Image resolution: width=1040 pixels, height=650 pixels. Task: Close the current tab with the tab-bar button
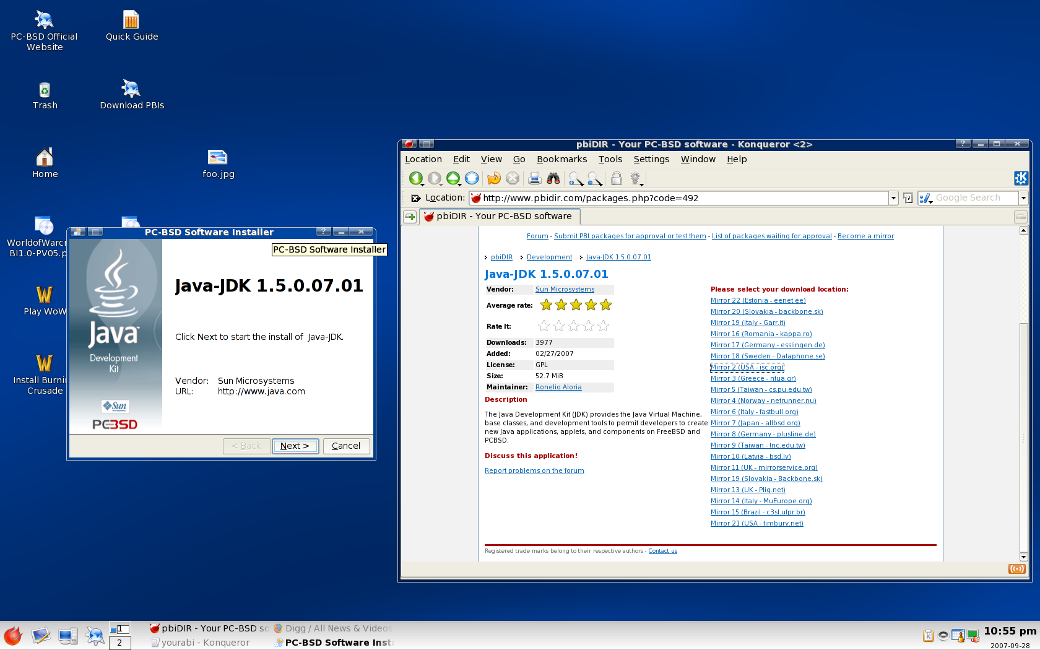1021,217
